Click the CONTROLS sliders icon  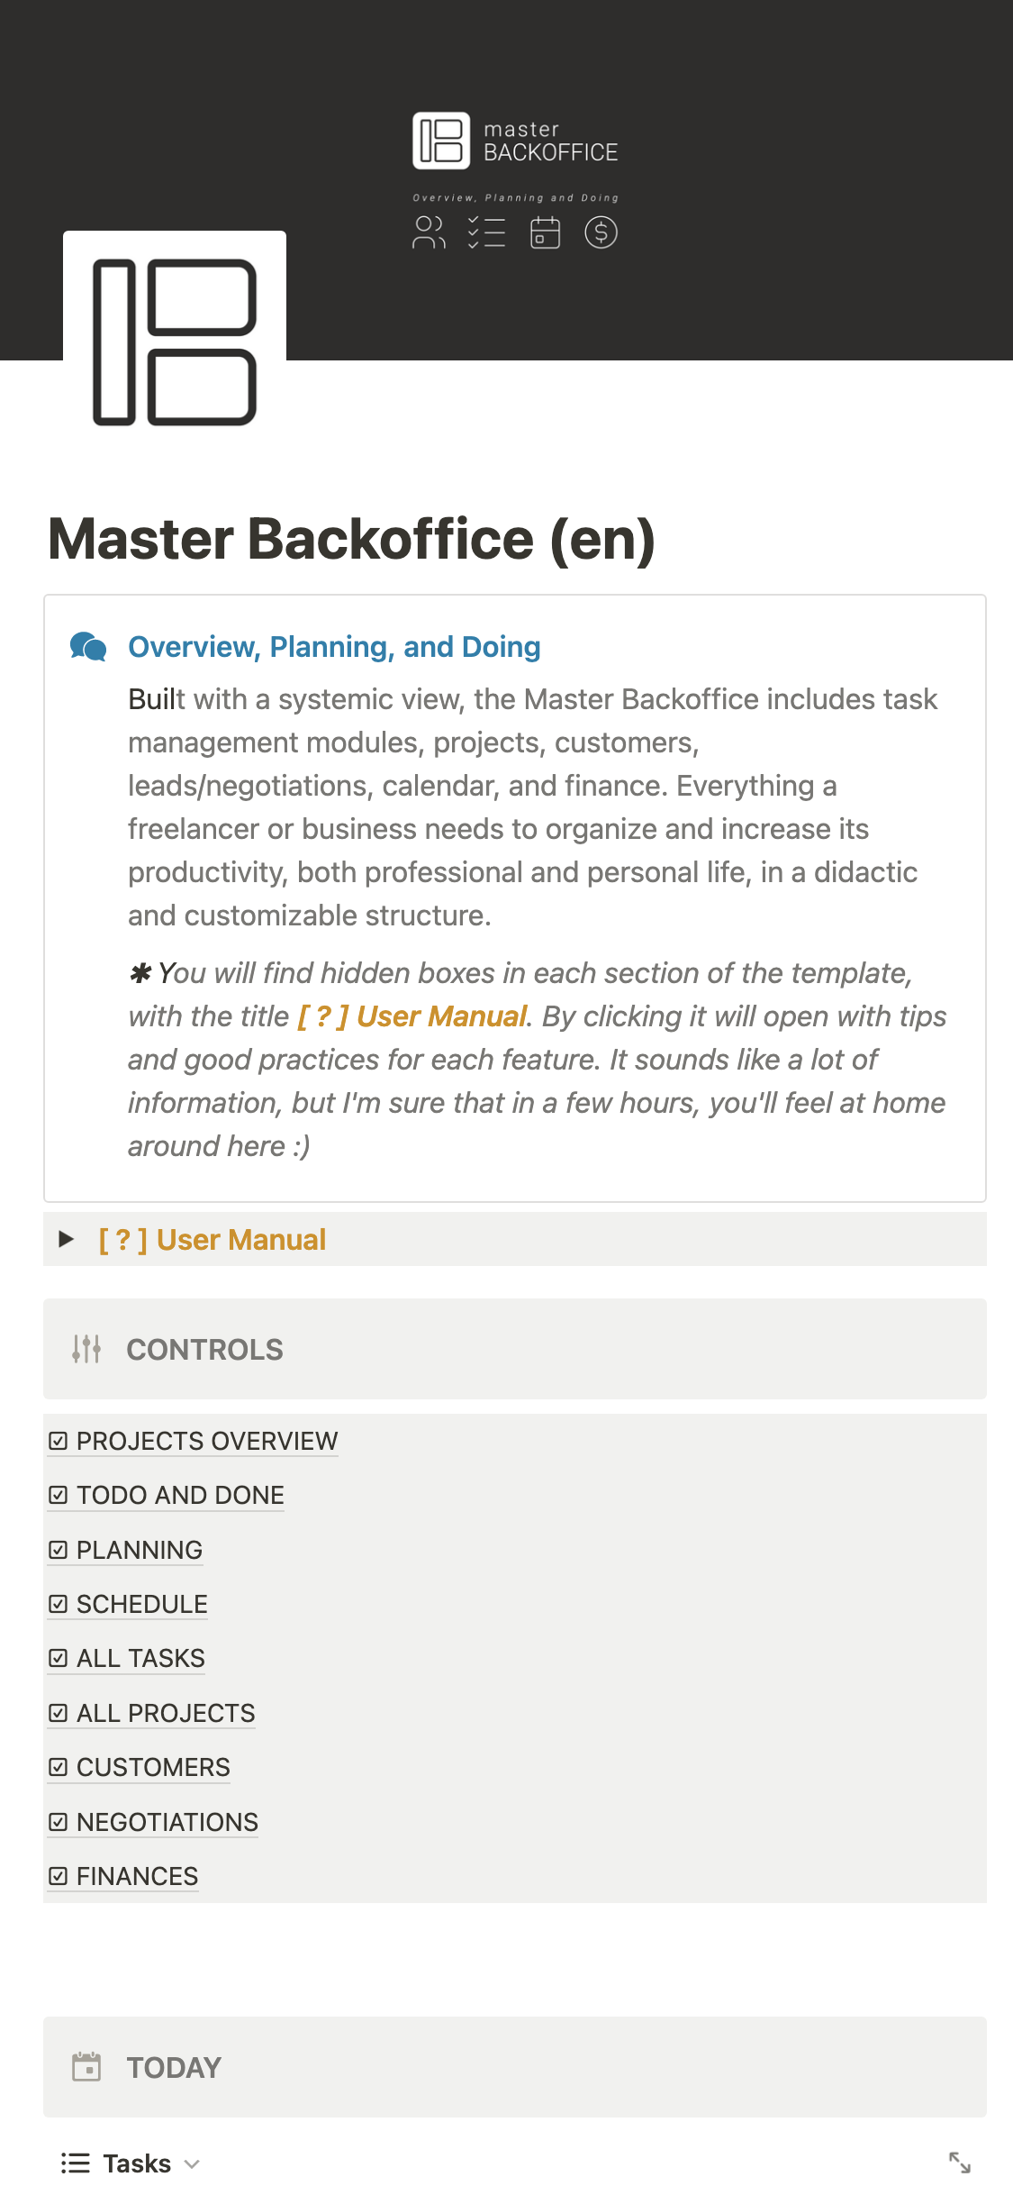(x=86, y=1349)
